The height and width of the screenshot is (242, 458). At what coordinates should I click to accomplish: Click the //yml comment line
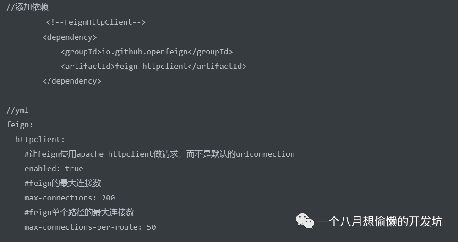(x=17, y=110)
